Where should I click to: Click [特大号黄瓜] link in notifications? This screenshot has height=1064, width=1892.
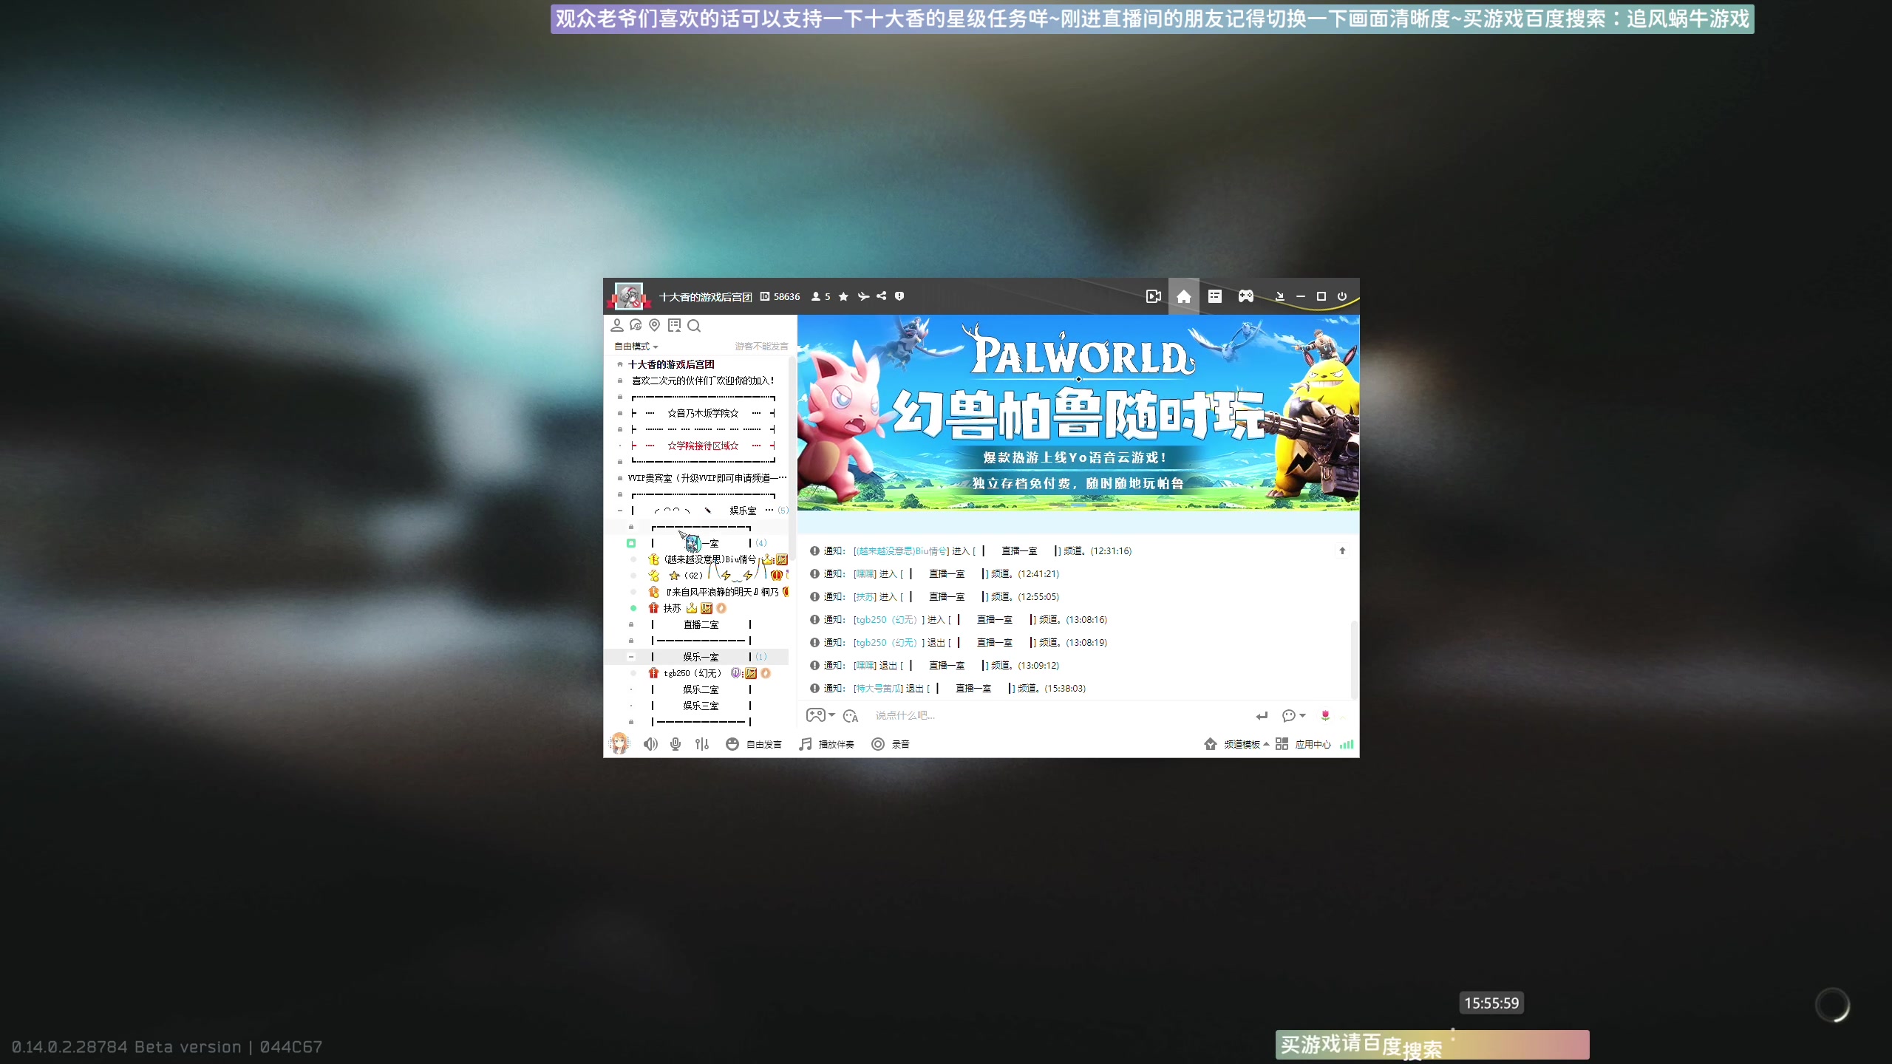878,688
